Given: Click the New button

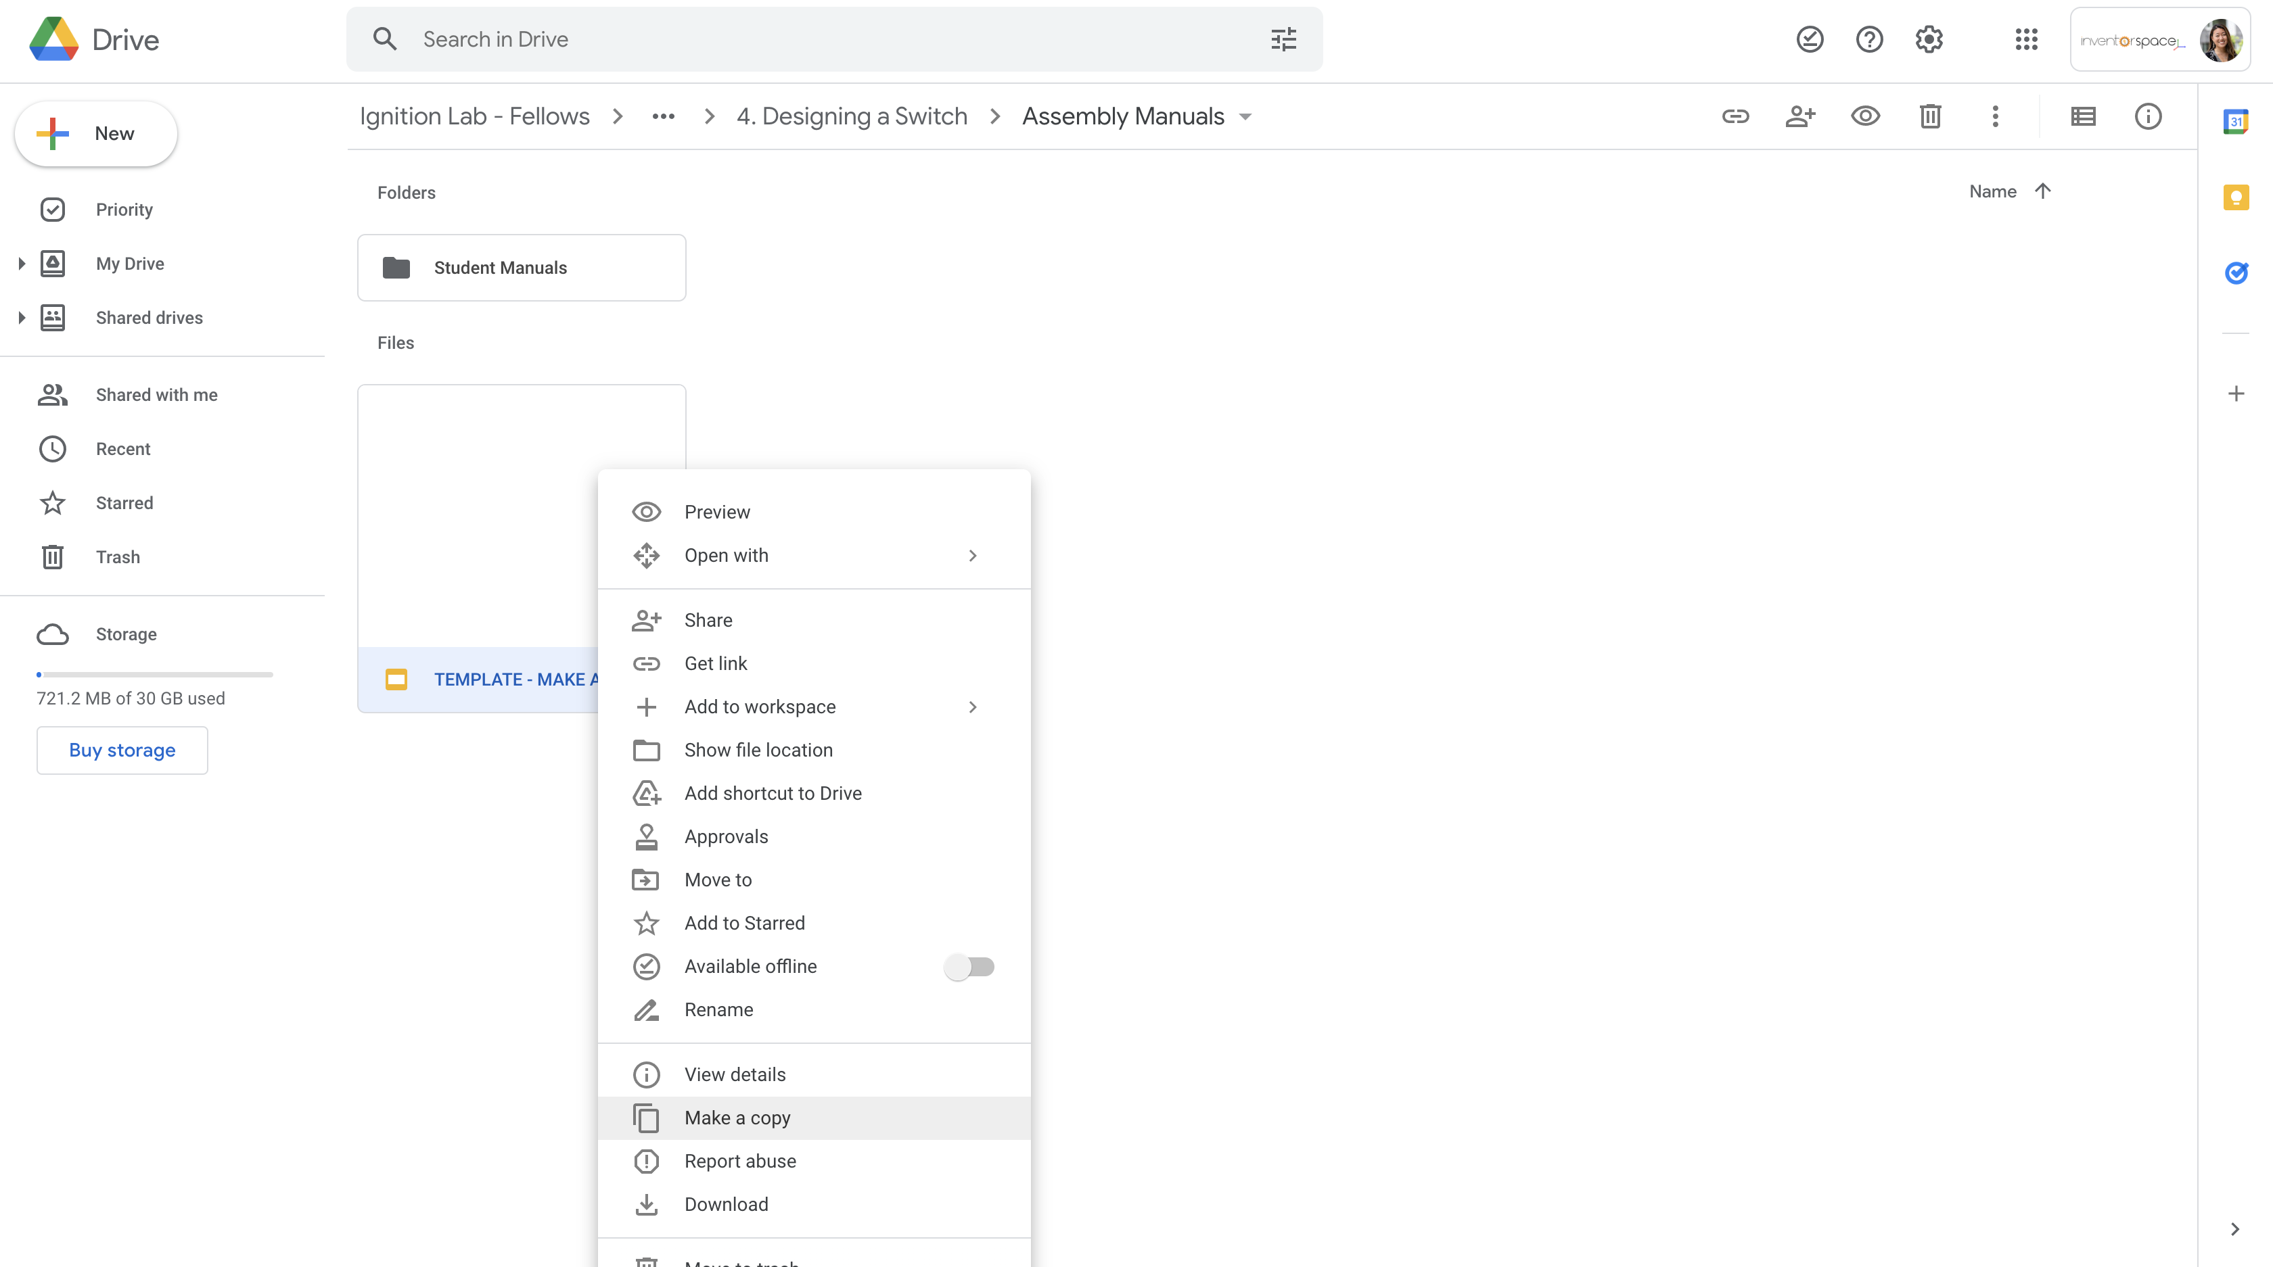Looking at the screenshot, I should click(96, 134).
